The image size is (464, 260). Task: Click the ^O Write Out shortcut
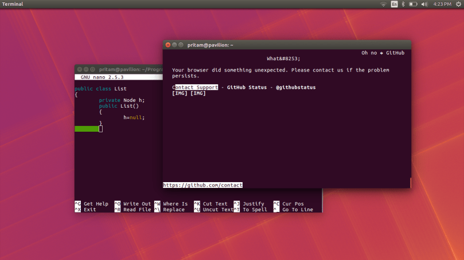click(x=132, y=204)
